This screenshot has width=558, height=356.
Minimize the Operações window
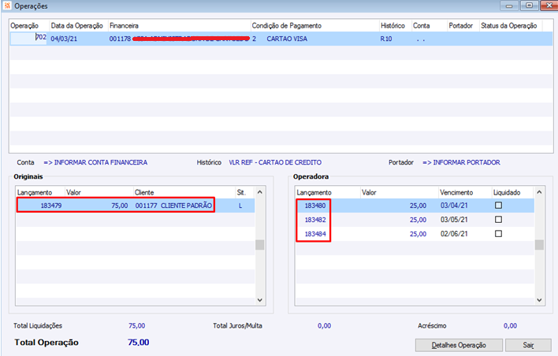[x=509, y=6]
